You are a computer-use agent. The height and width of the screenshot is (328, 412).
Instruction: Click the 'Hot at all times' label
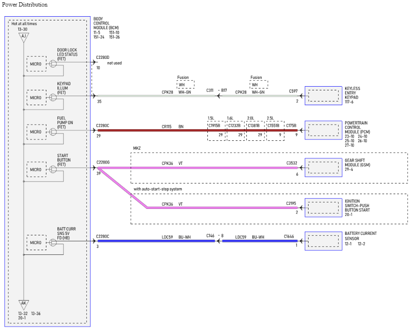coord(24,24)
